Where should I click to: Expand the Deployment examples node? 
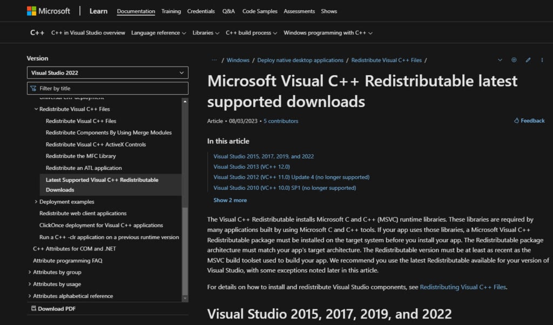(x=36, y=202)
